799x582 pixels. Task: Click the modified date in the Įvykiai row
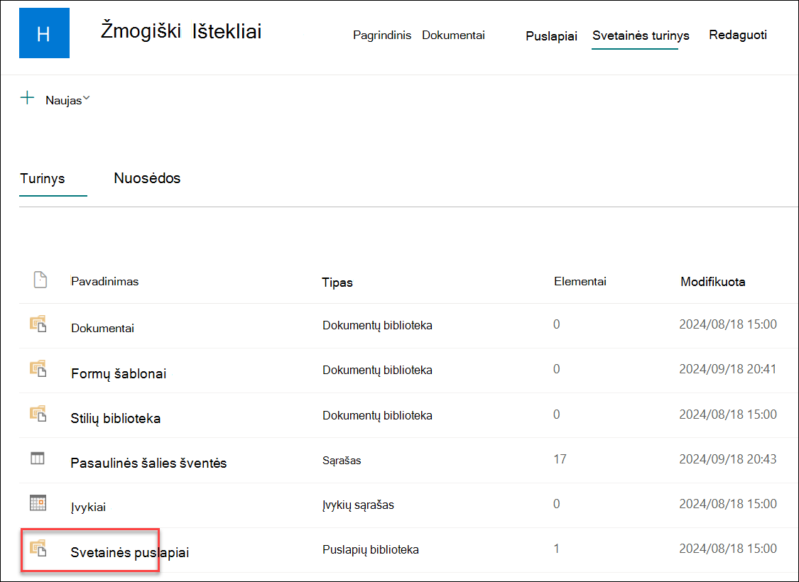(728, 504)
